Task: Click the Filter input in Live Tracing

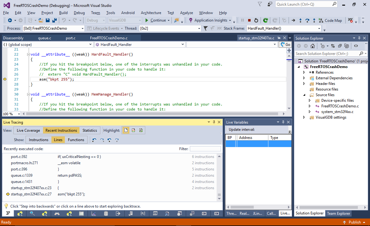Action: pyautogui.click(x=205, y=149)
